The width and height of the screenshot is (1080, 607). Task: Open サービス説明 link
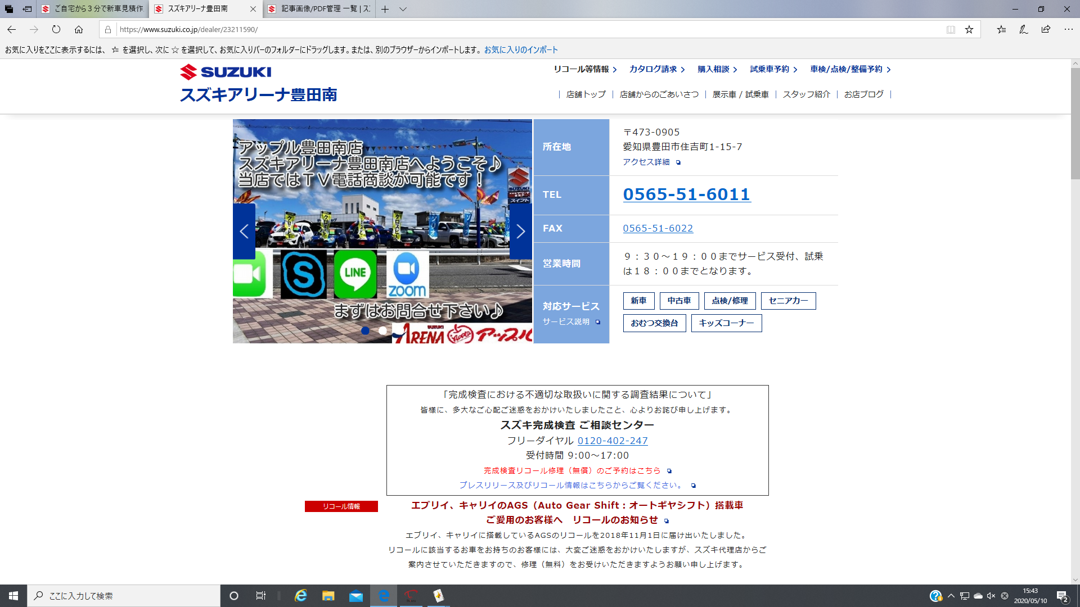click(571, 322)
